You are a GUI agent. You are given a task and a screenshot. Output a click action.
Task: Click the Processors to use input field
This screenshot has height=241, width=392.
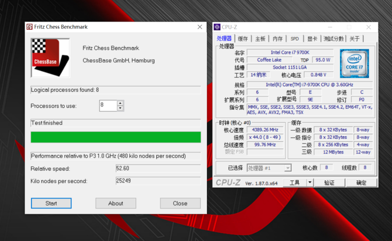(108, 105)
